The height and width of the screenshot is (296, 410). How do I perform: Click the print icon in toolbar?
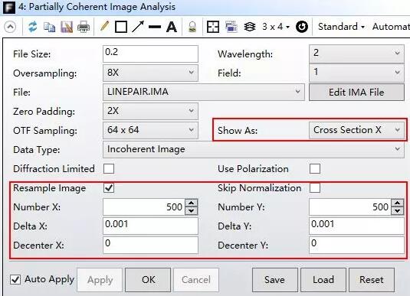coord(84,27)
